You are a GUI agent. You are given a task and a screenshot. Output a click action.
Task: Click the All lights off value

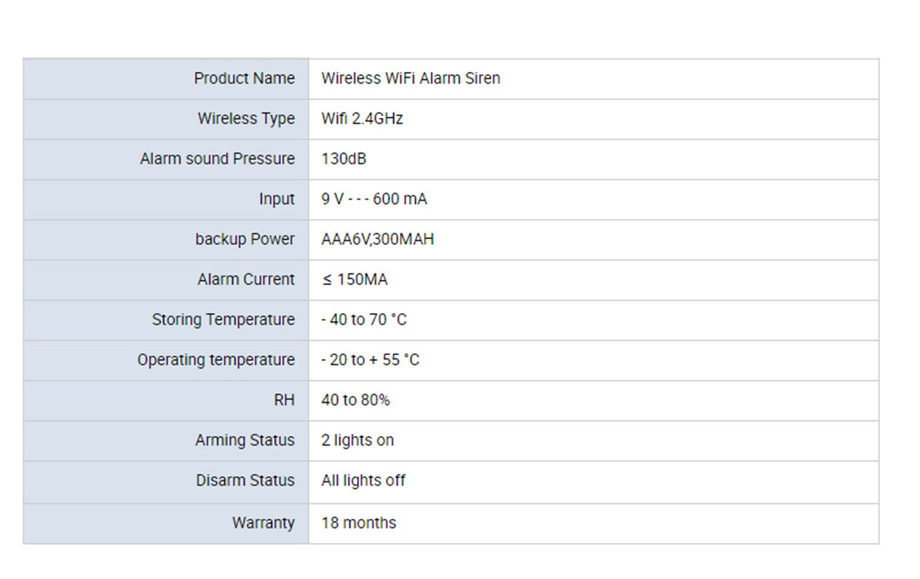(363, 480)
